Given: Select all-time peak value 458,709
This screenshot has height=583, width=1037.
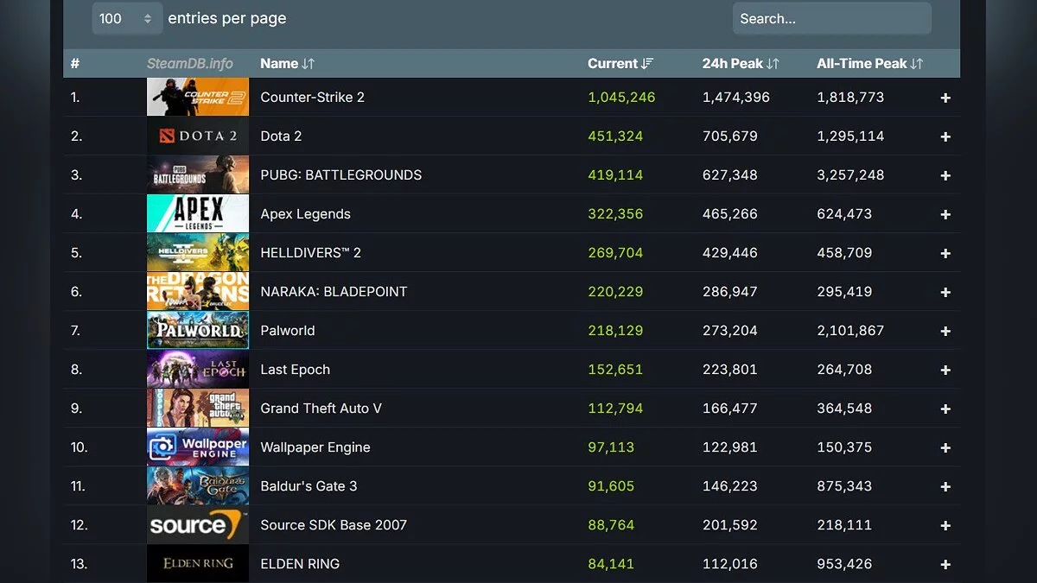Looking at the screenshot, I should (844, 252).
